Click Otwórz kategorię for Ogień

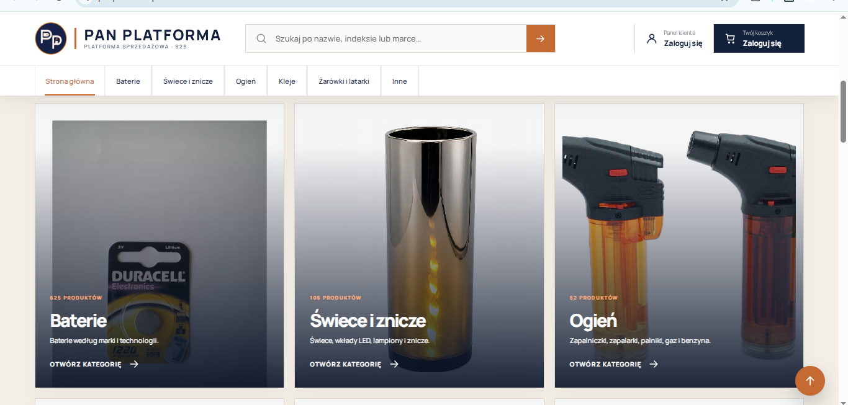click(x=605, y=364)
